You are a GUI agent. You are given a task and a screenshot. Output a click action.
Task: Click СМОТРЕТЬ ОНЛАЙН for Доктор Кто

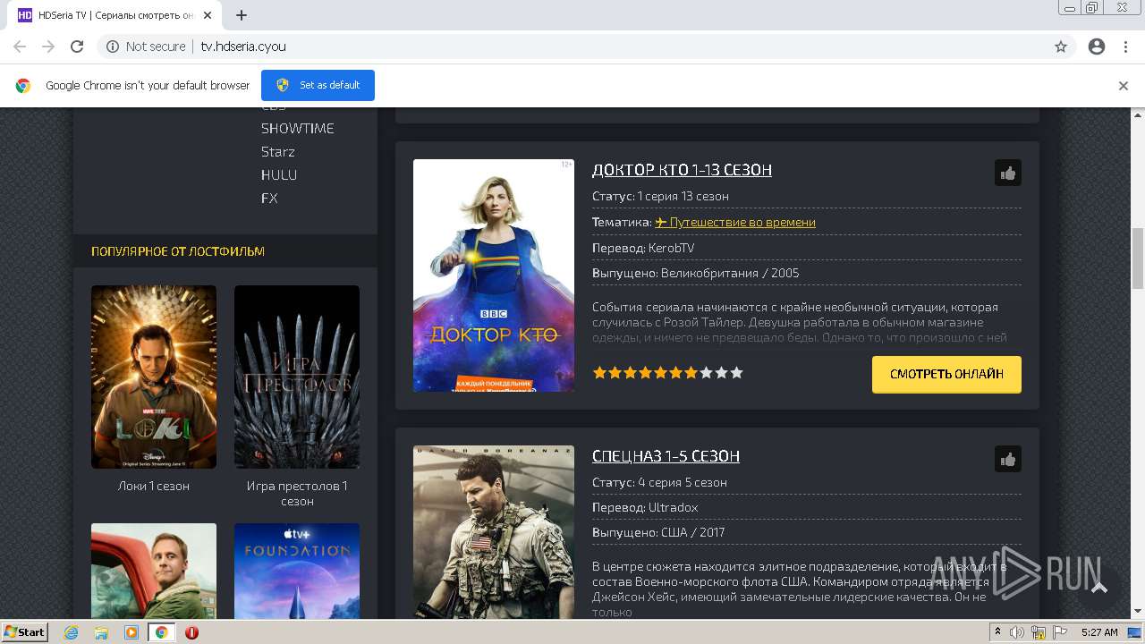point(946,374)
